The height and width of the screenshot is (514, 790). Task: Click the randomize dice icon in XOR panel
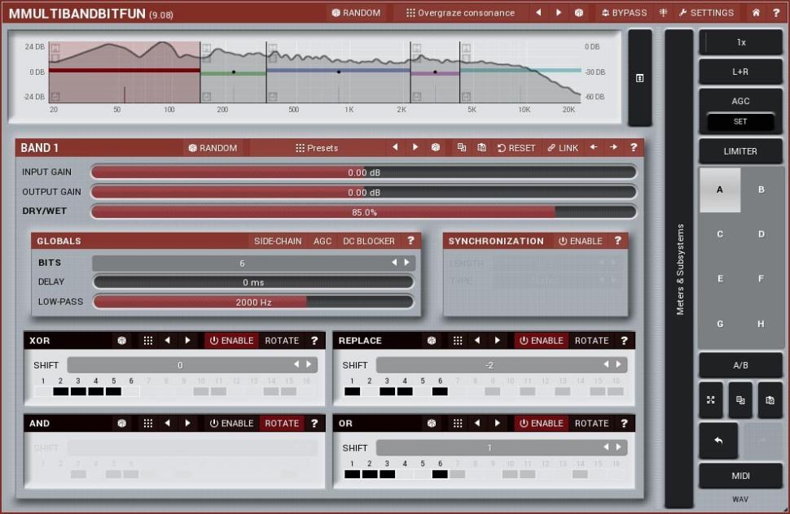(x=122, y=341)
